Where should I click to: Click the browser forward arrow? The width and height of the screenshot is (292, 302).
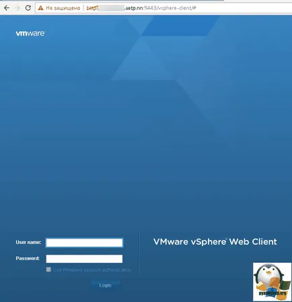point(17,8)
